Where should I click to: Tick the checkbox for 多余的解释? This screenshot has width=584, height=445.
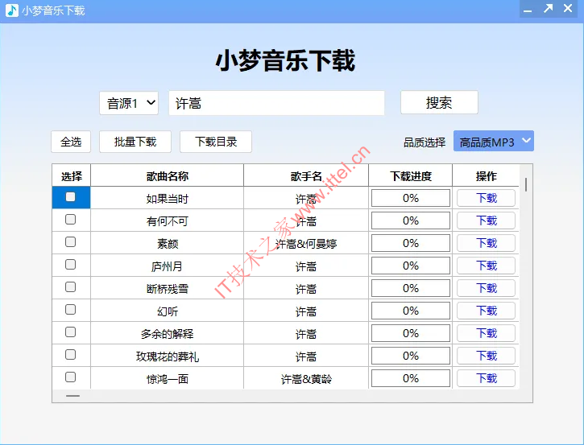(x=70, y=332)
